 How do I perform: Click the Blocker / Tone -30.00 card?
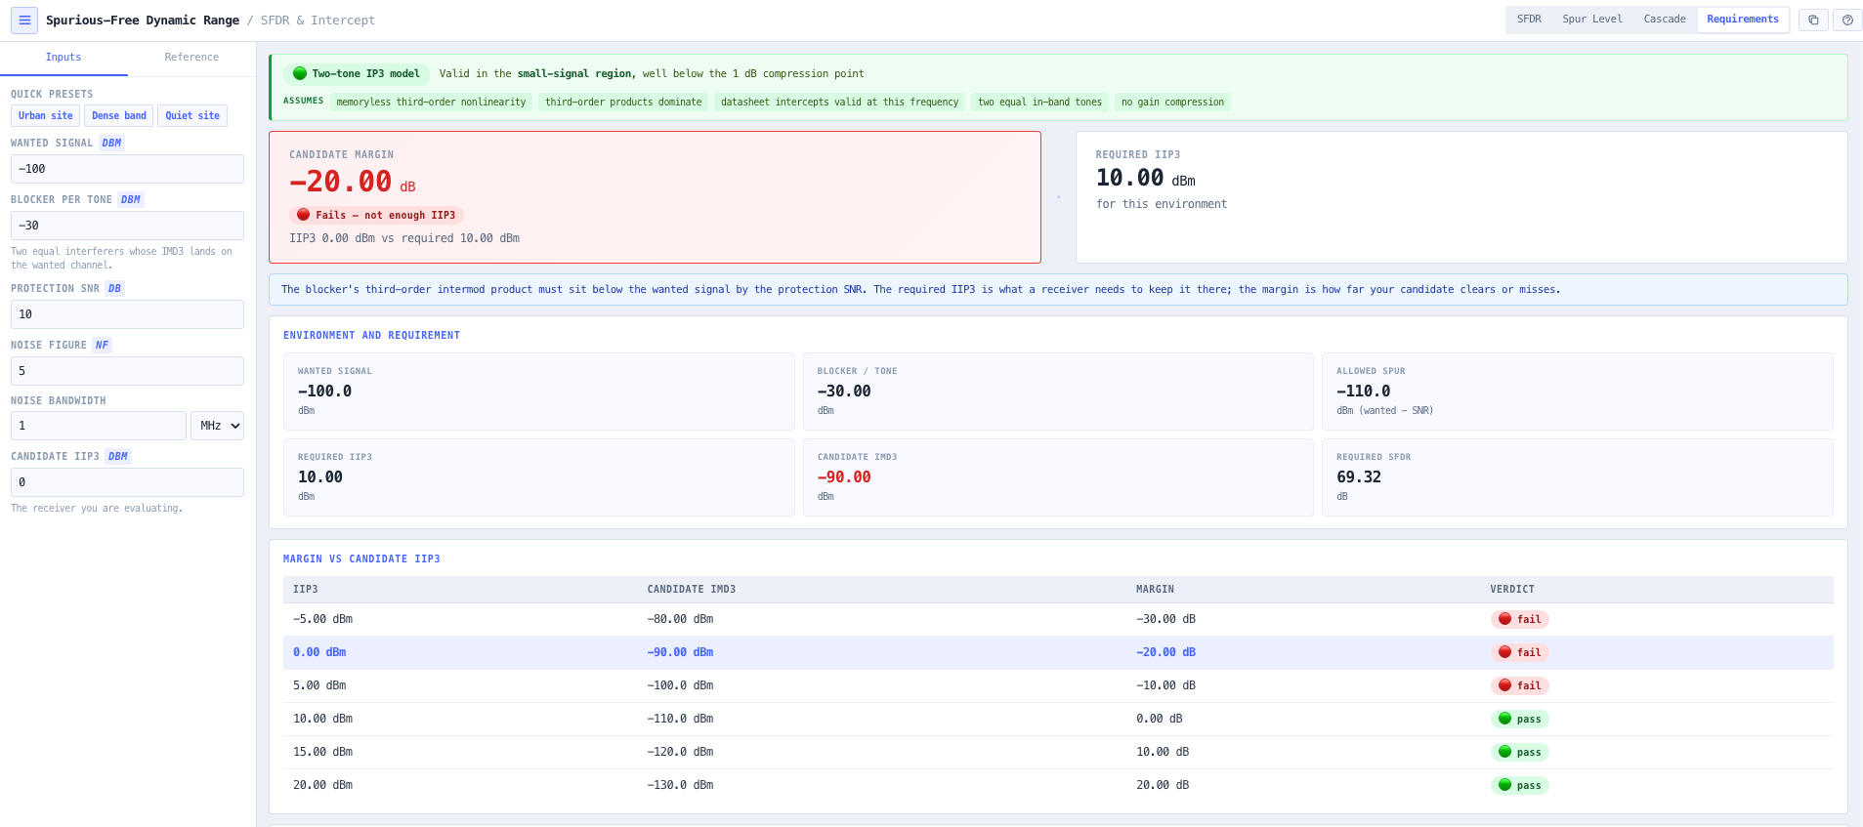coord(1058,392)
